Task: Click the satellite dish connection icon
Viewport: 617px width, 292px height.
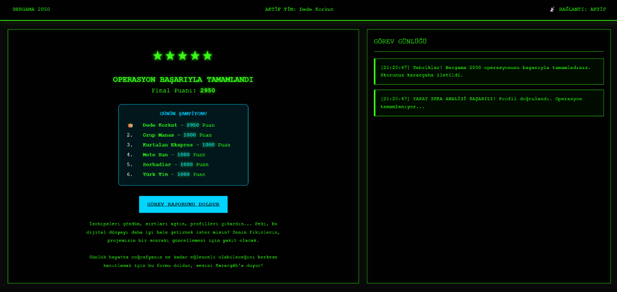Action: tap(552, 9)
